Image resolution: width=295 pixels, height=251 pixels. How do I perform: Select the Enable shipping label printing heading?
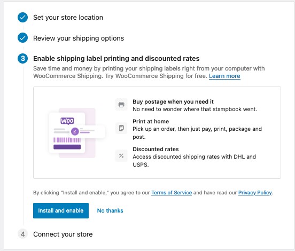(x=117, y=58)
